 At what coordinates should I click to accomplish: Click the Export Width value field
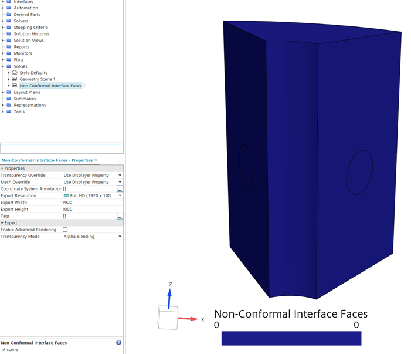click(x=92, y=203)
